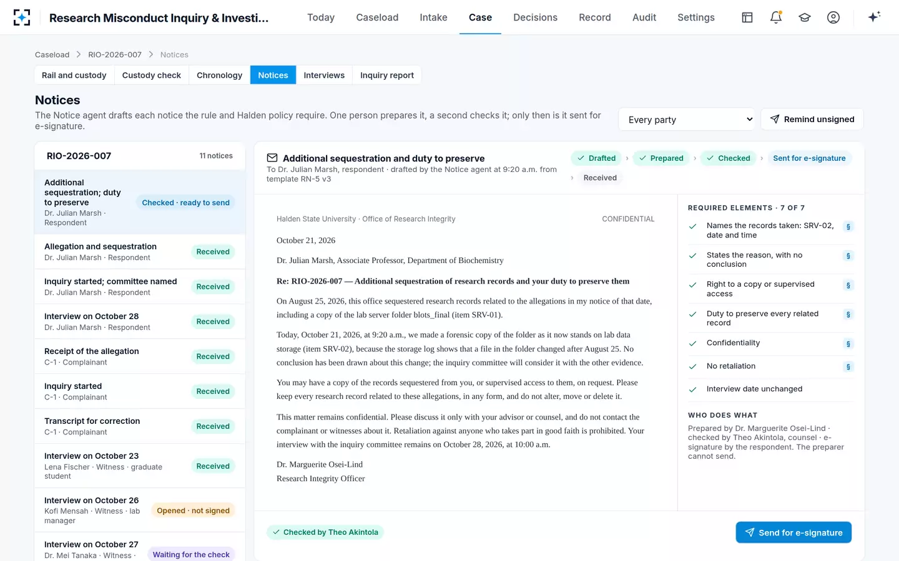The image size is (899, 561).
Task: Open section reference for 'Right to a copy'
Action: (x=848, y=285)
